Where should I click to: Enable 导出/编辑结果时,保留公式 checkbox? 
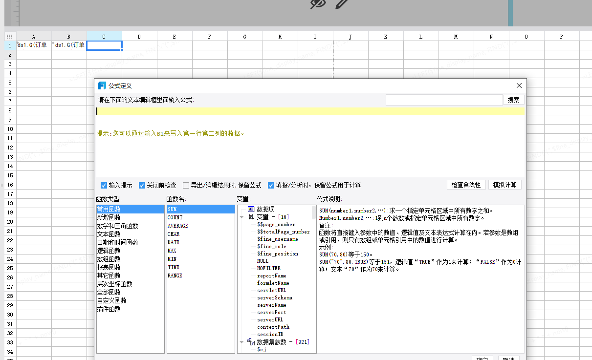click(186, 186)
